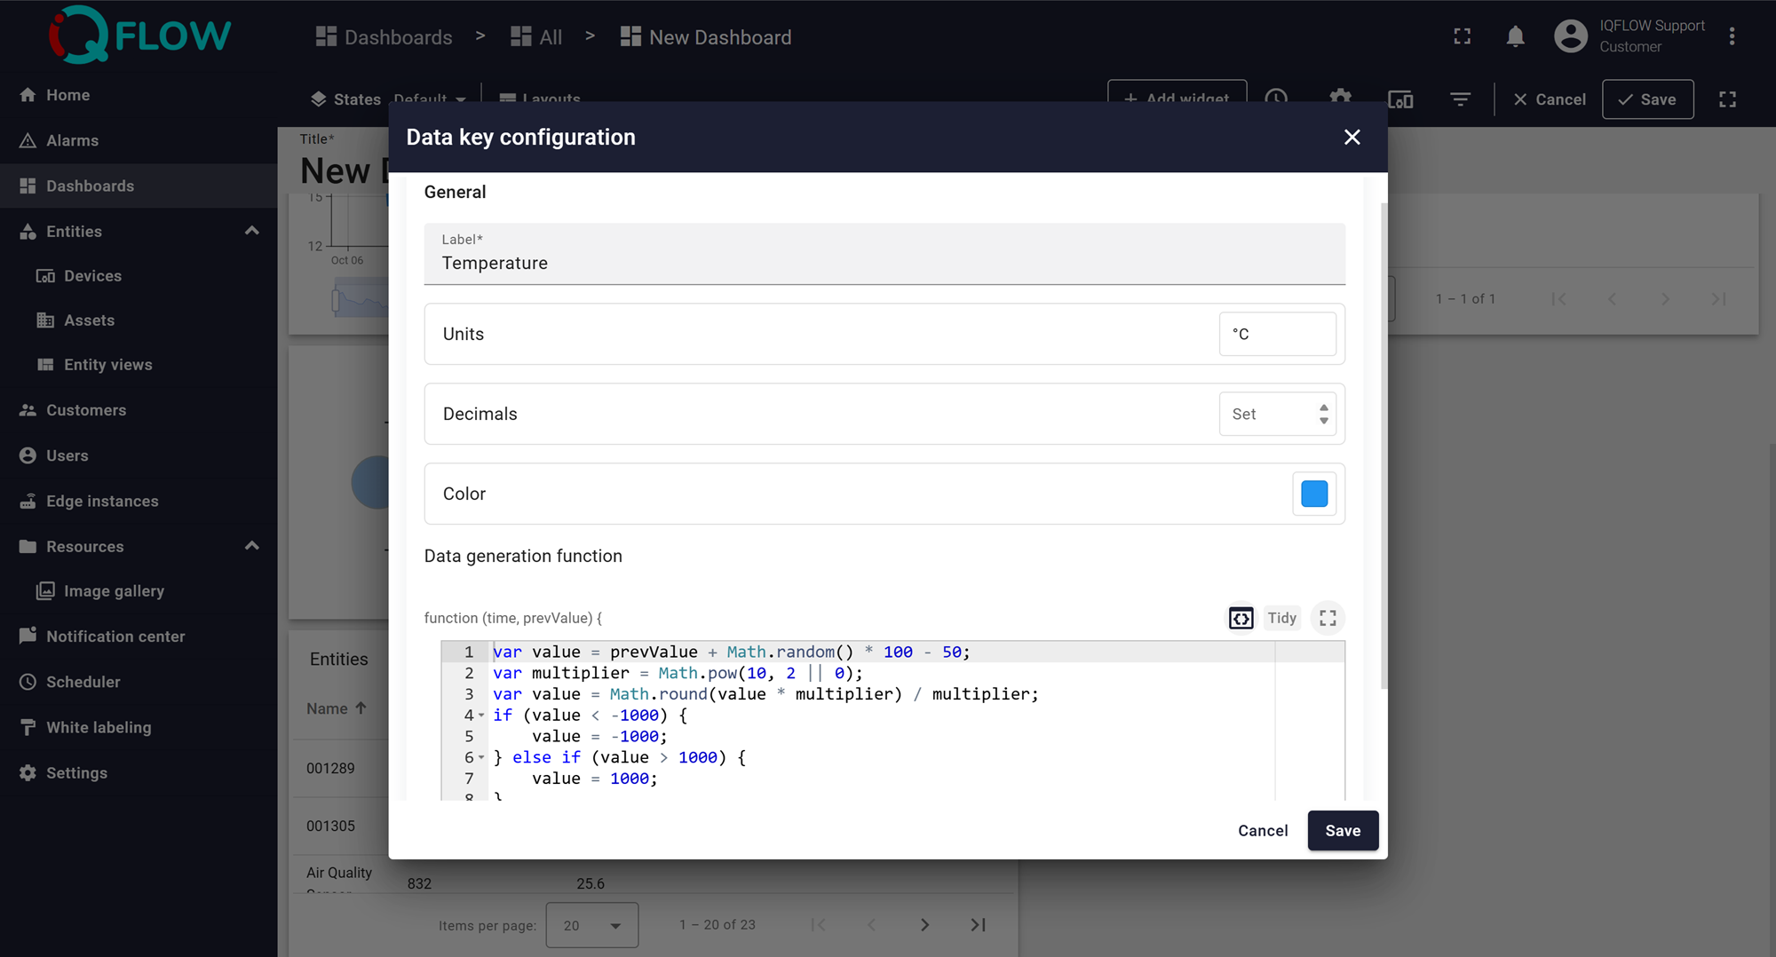Go to Devices in the sidebar

coord(92,276)
